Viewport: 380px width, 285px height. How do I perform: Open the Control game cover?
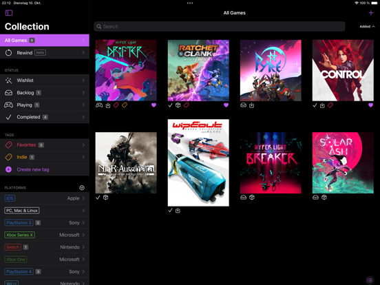pos(343,70)
